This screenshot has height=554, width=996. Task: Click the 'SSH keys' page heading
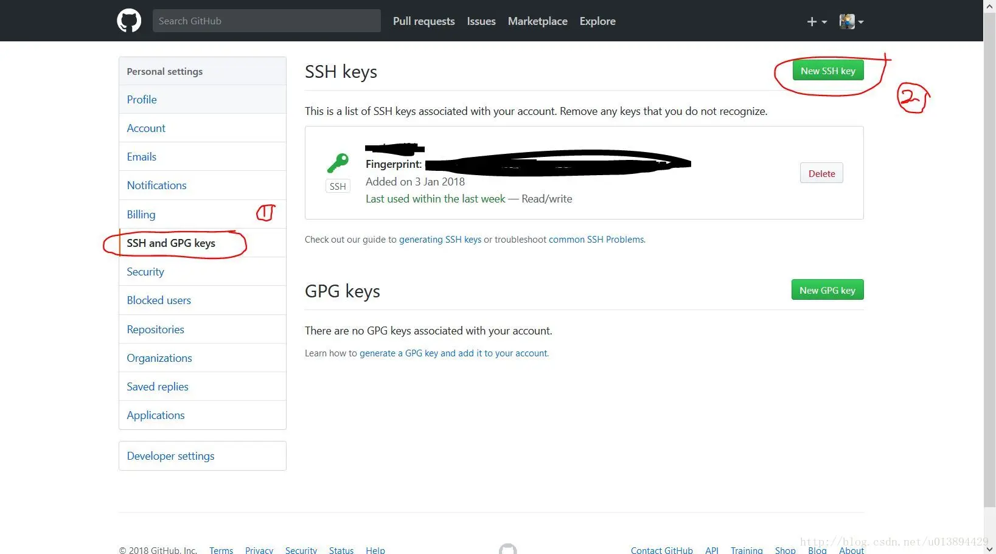[341, 72]
